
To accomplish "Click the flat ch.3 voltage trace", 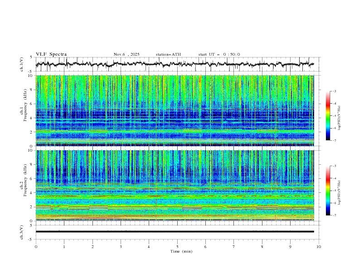I will coord(175,232).
